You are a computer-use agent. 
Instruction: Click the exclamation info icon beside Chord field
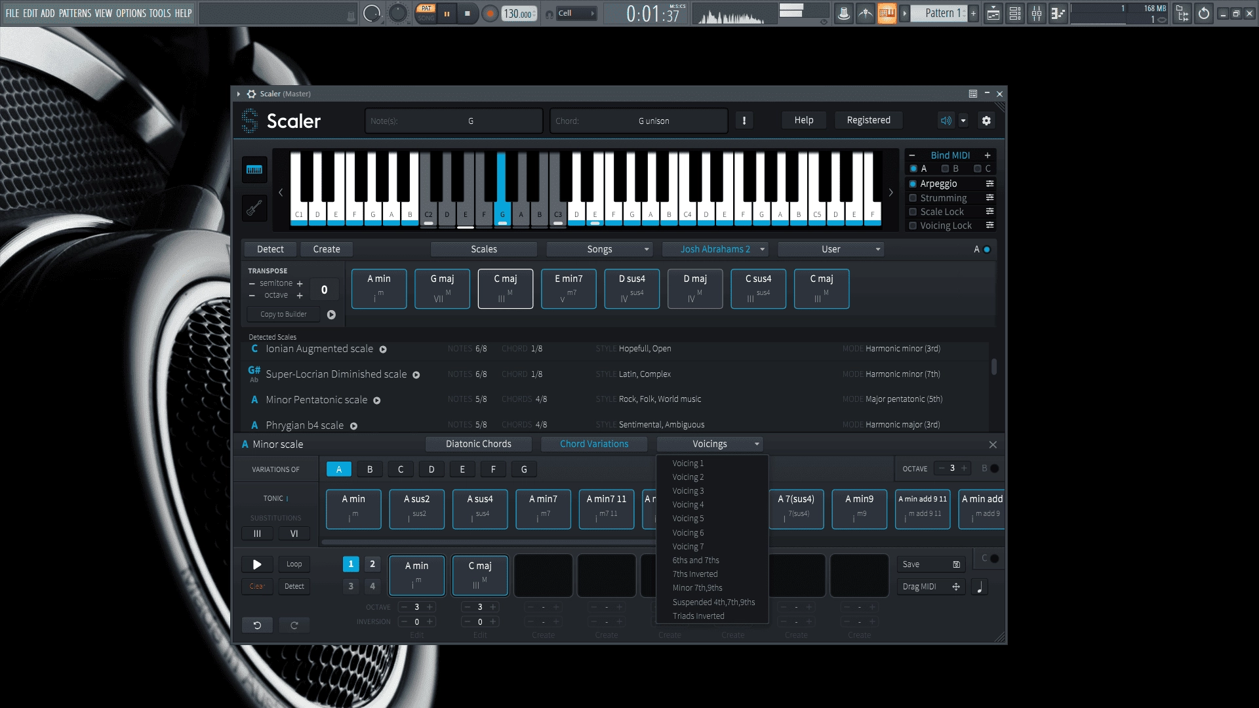coord(744,121)
